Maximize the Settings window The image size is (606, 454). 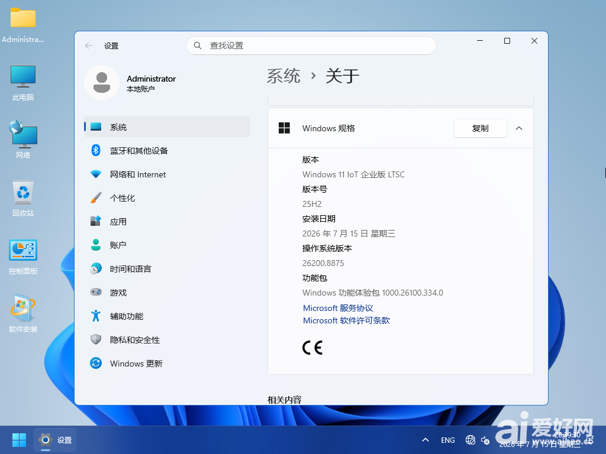click(x=507, y=41)
